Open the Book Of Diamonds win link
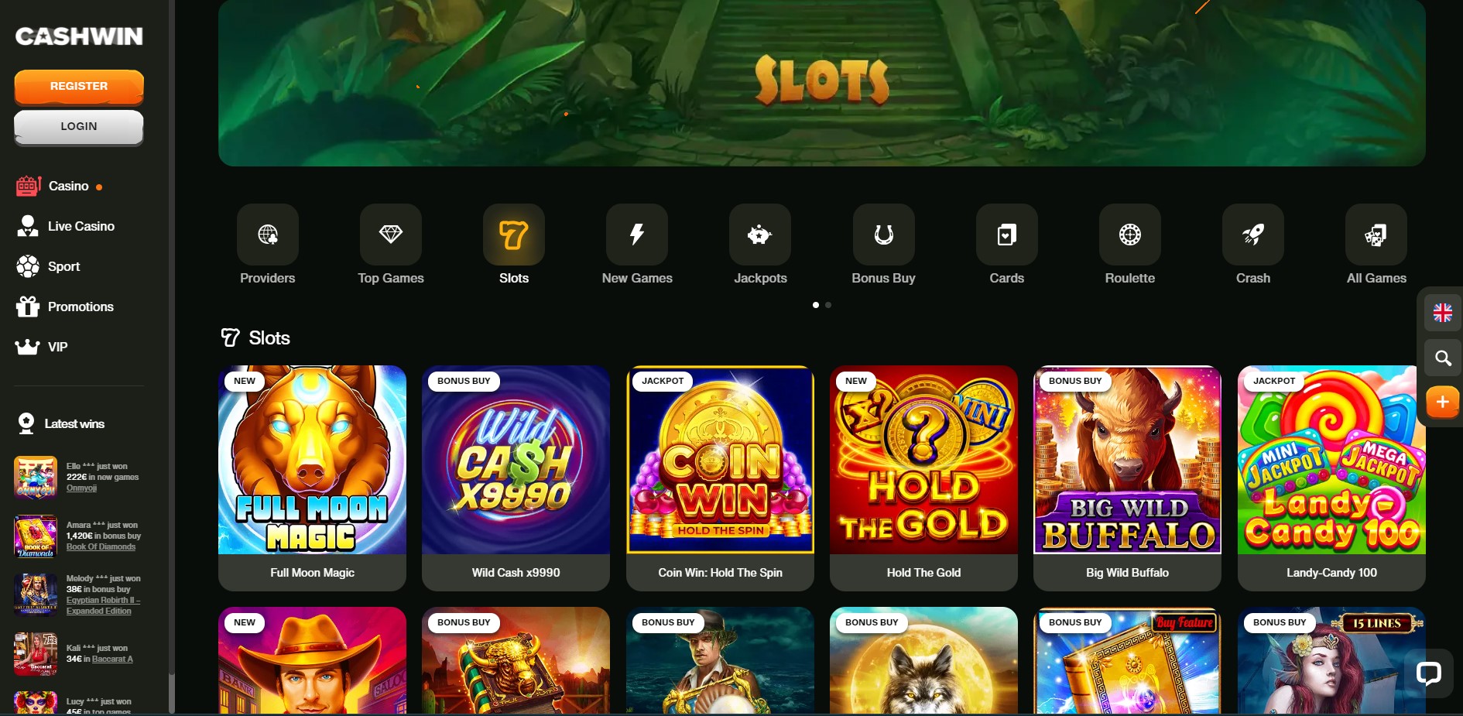Screen dimensions: 1463x716 click(x=101, y=546)
